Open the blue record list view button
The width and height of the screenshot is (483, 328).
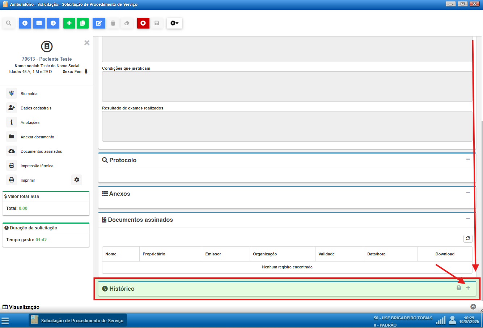pyautogui.click(x=39, y=23)
